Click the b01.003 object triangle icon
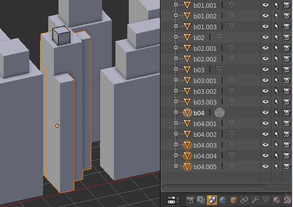 [x=187, y=27]
